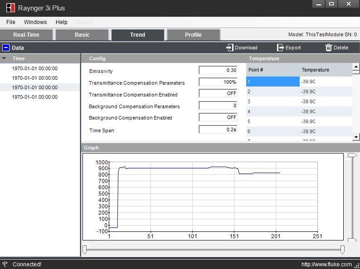Click the Delete trash icon

[x=329, y=48]
